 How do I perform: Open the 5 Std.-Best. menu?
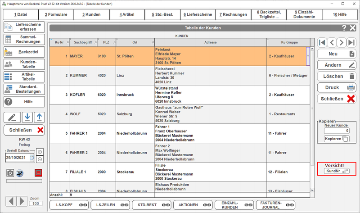click(x=162, y=14)
